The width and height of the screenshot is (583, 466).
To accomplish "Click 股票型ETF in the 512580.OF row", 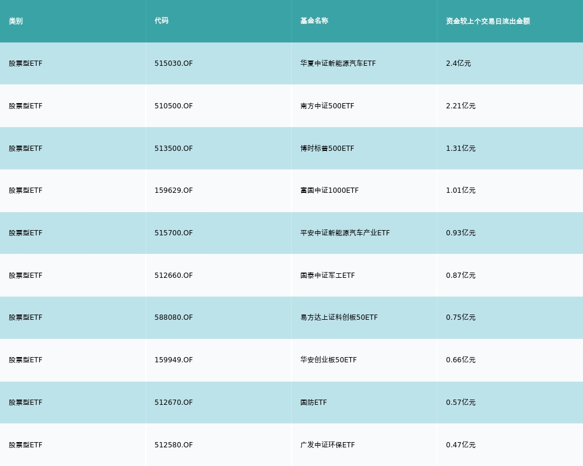I will [26, 445].
